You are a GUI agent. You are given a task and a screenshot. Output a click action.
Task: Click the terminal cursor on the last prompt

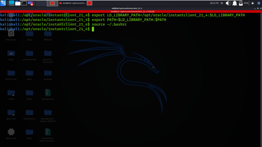(93, 29)
